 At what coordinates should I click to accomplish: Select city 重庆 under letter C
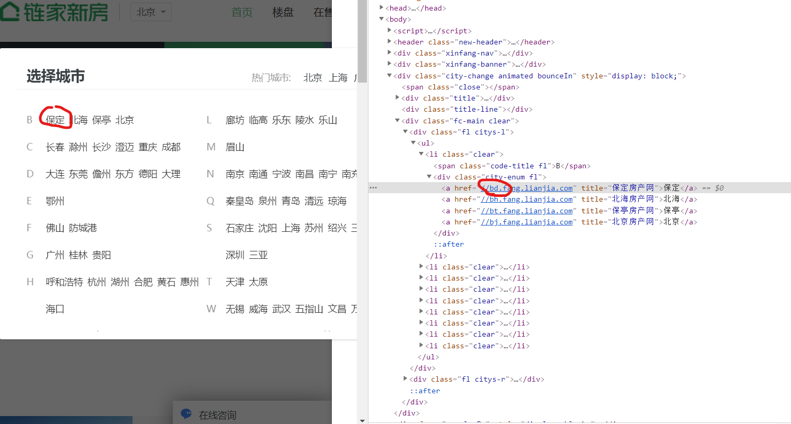click(x=148, y=147)
